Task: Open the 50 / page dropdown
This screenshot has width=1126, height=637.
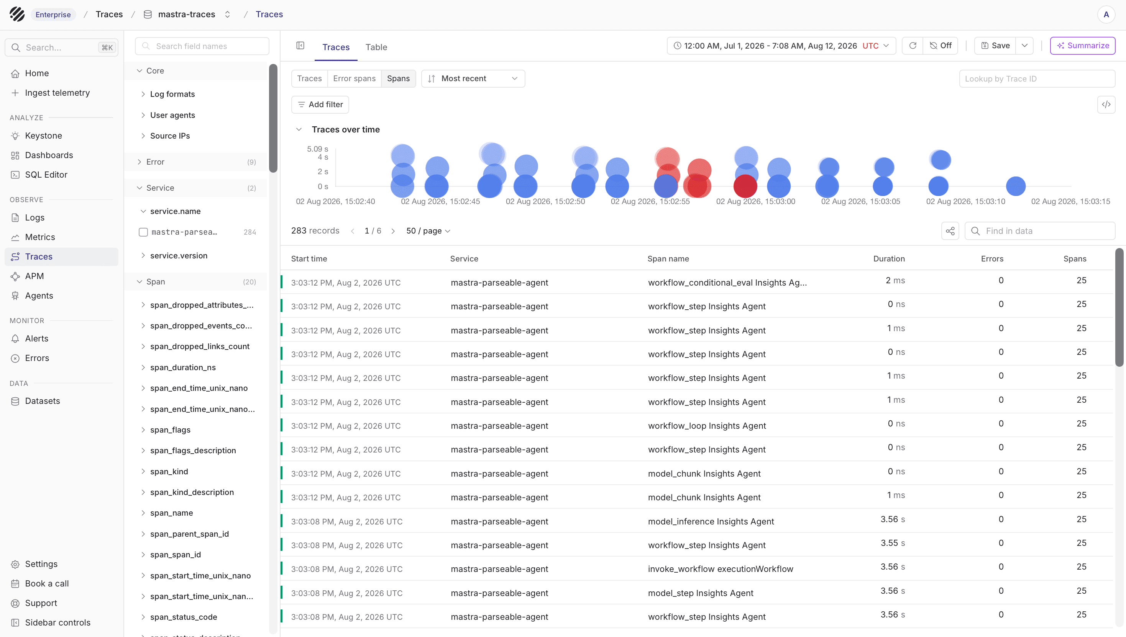Action: point(428,231)
